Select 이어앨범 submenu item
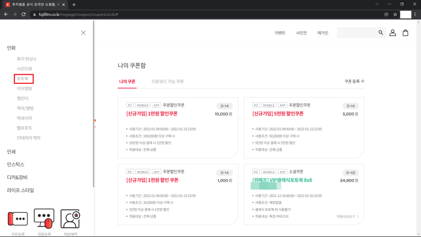This screenshot has height=237, width=421. (x=24, y=88)
